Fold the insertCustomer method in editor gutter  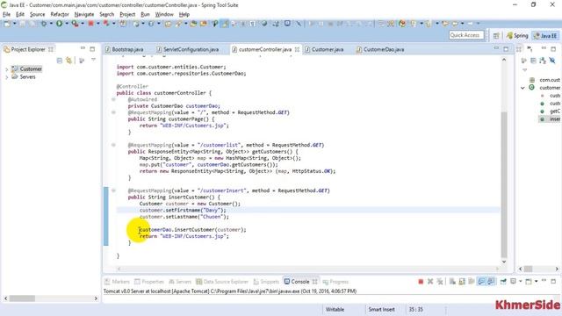click(x=113, y=190)
